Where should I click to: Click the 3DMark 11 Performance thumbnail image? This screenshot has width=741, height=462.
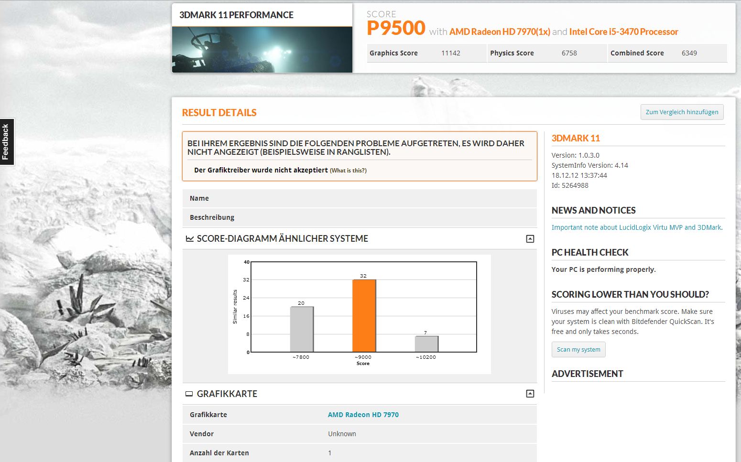262,50
